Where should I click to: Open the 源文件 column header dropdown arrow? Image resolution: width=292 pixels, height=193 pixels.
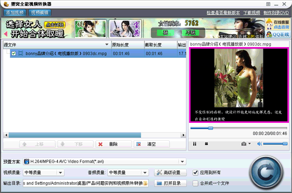pos(107,45)
